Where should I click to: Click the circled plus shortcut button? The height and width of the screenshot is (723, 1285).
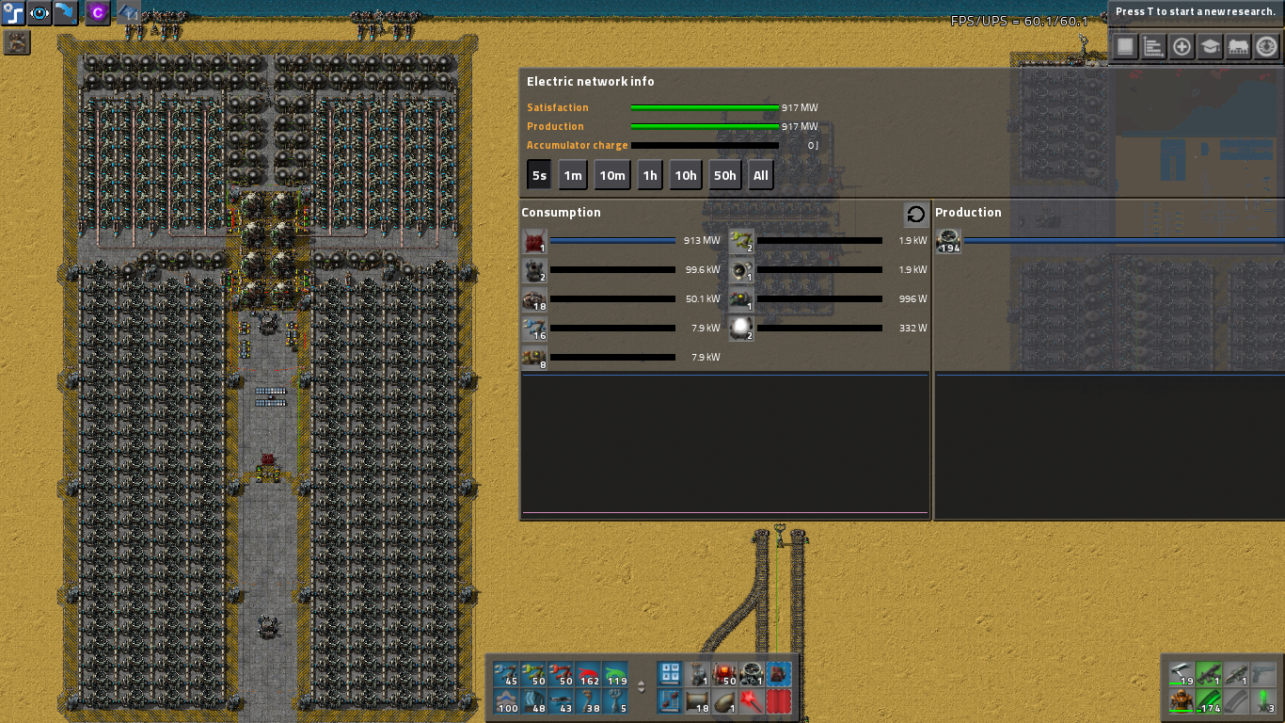(x=1182, y=46)
